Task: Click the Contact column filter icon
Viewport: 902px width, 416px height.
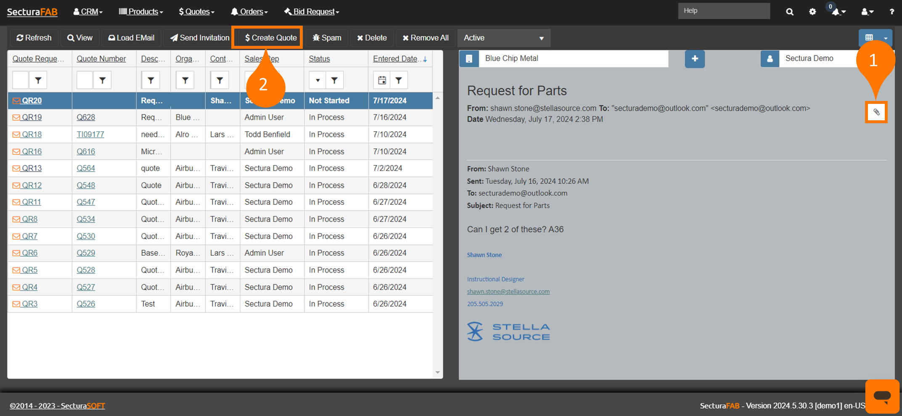Action: 220,80
